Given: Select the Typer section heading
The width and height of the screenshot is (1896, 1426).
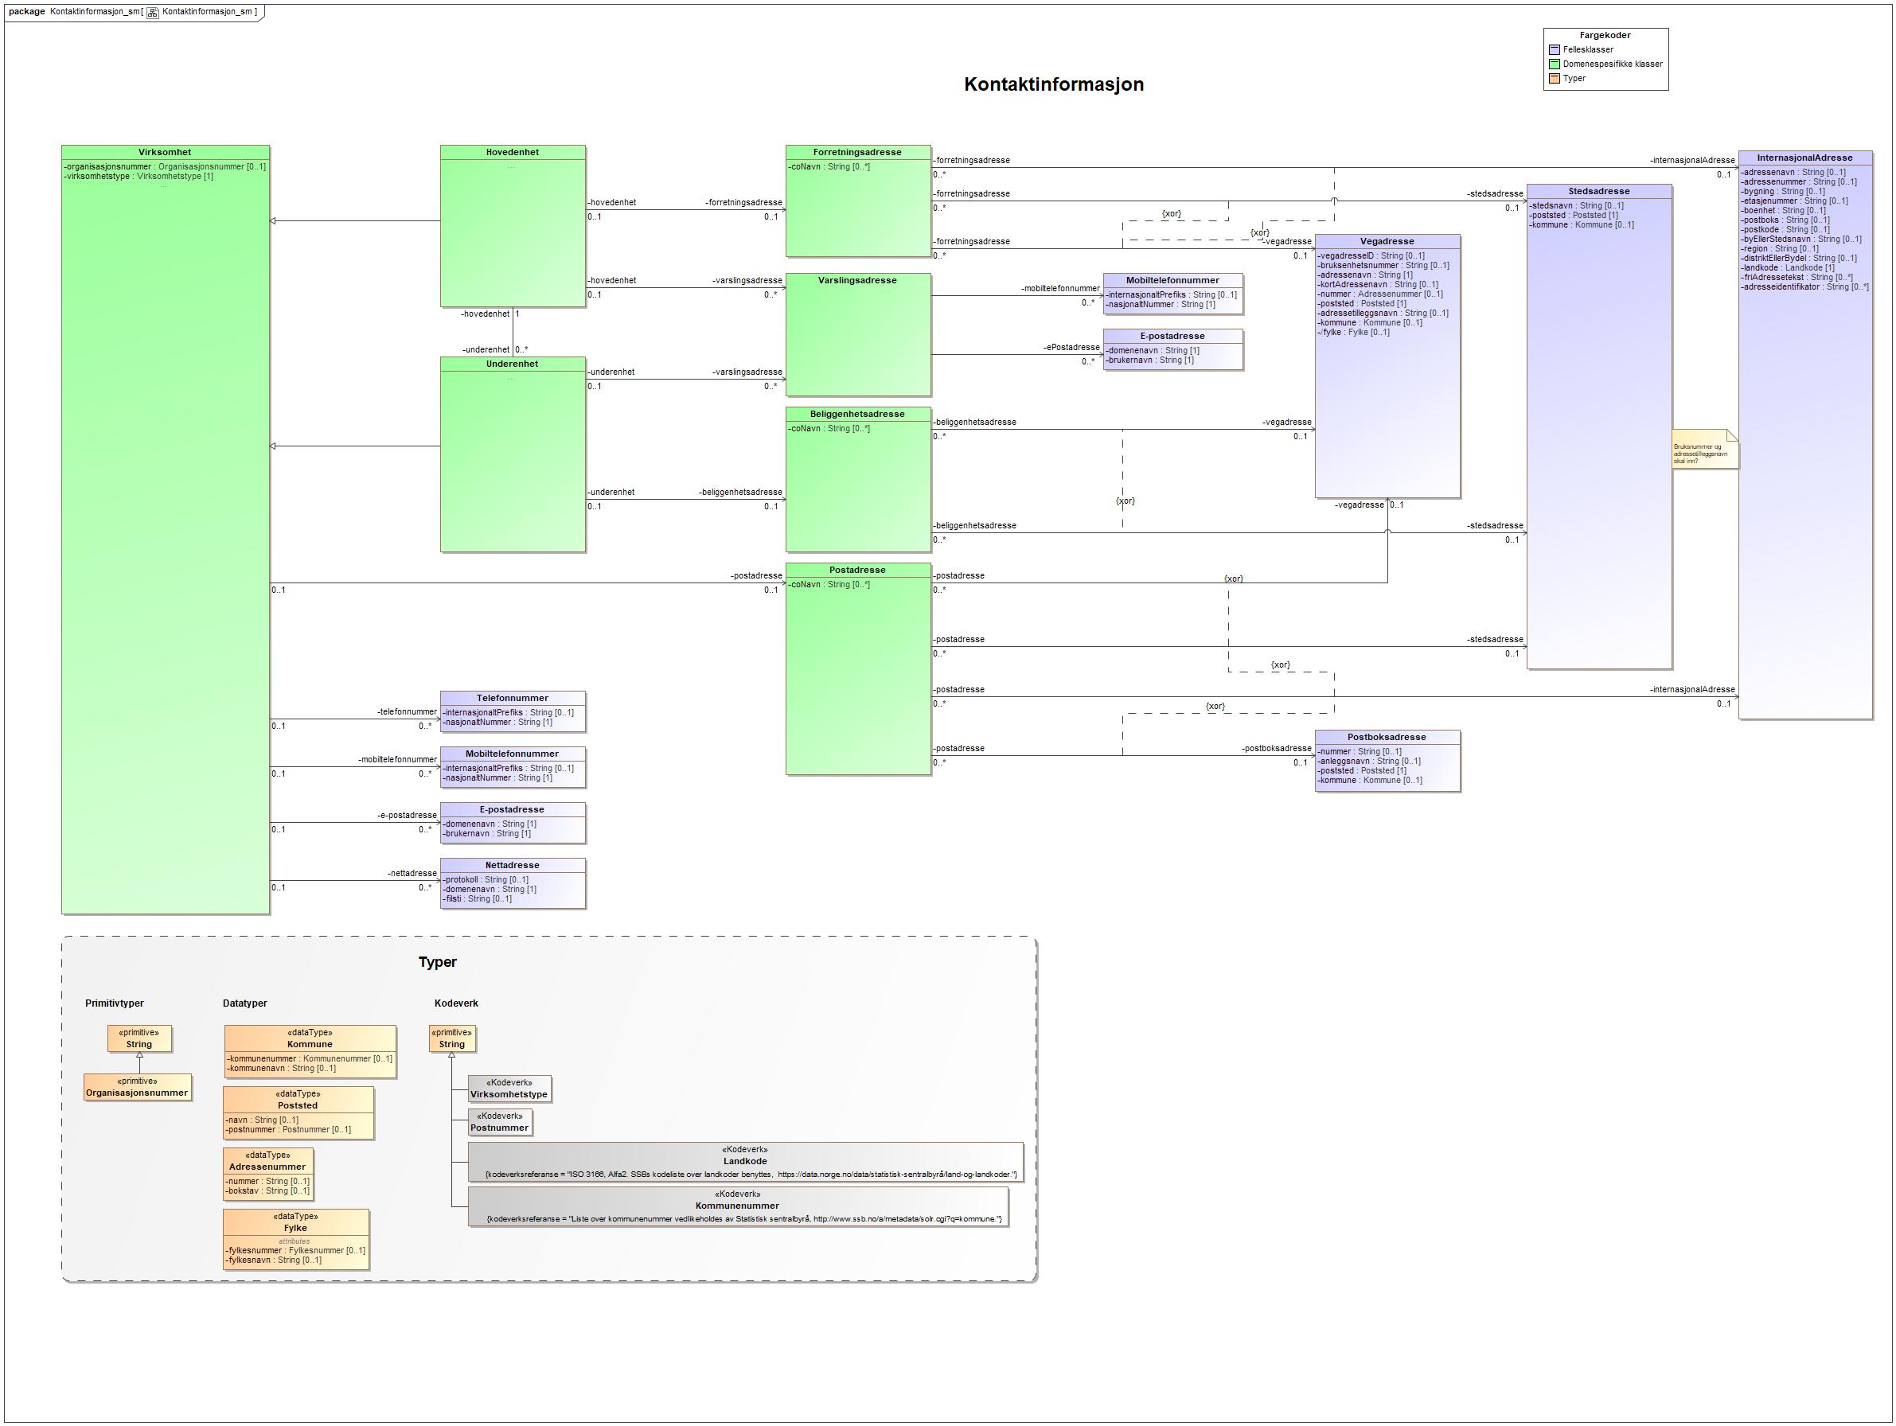Looking at the screenshot, I should 437,962.
